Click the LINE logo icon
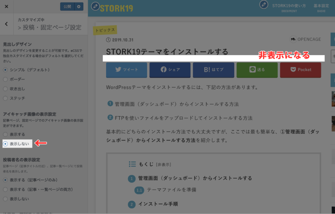Image resolution: width=335 pixels, height=214 pixels. point(252,69)
